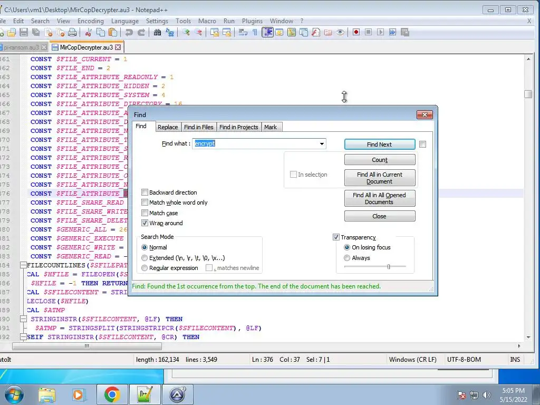540x405 pixels.
Task: Select Always transparency radio button
Action: pyautogui.click(x=347, y=257)
